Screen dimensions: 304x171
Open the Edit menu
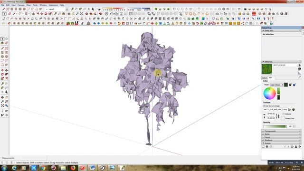[x=8, y=5]
